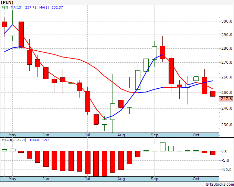Click the -10.0 MACD axis label
This screenshot has width=234, height=187.
[x=226, y=170]
